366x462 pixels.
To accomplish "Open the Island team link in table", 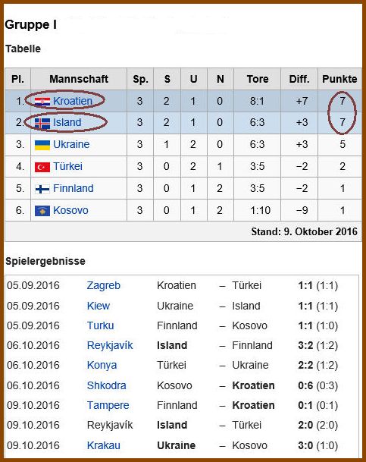I will point(67,122).
